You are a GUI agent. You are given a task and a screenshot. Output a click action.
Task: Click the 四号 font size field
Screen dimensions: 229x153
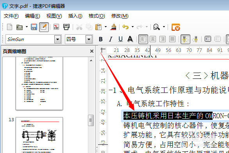(x=75, y=39)
